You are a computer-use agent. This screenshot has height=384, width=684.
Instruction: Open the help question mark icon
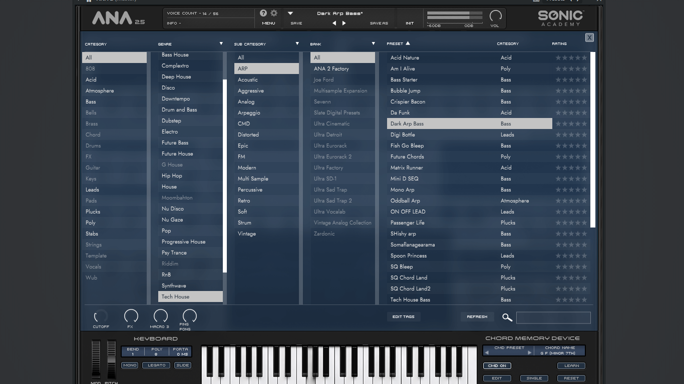263,13
